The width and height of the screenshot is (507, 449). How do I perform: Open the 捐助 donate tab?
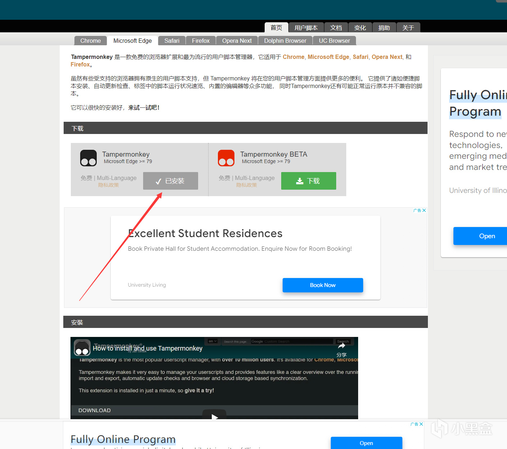(x=384, y=28)
